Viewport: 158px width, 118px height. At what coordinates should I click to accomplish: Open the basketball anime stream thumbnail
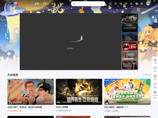(31, 92)
